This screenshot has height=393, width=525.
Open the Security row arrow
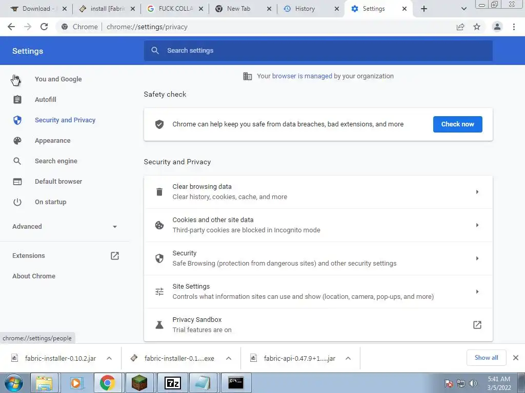(477, 258)
